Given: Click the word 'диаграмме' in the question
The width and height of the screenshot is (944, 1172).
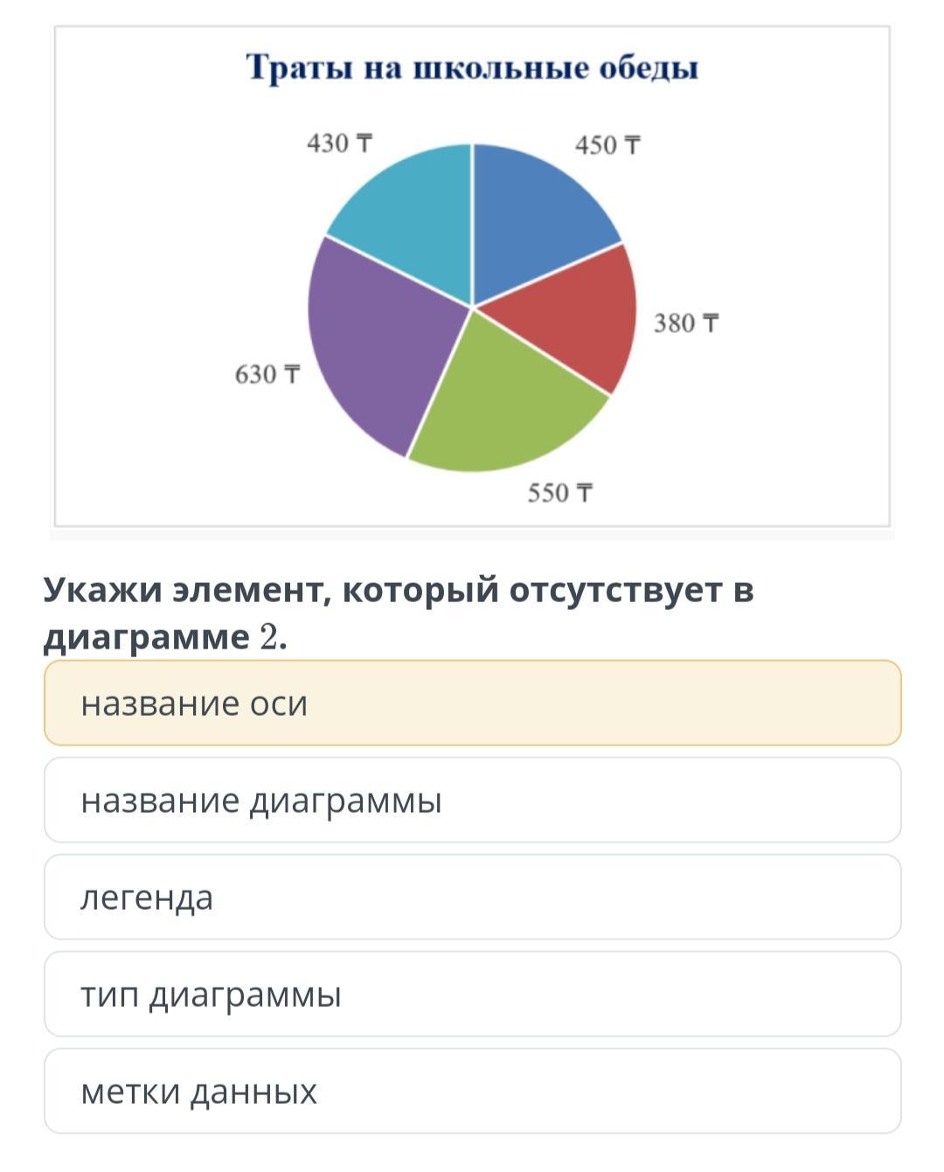Looking at the screenshot, I should [x=147, y=640].
